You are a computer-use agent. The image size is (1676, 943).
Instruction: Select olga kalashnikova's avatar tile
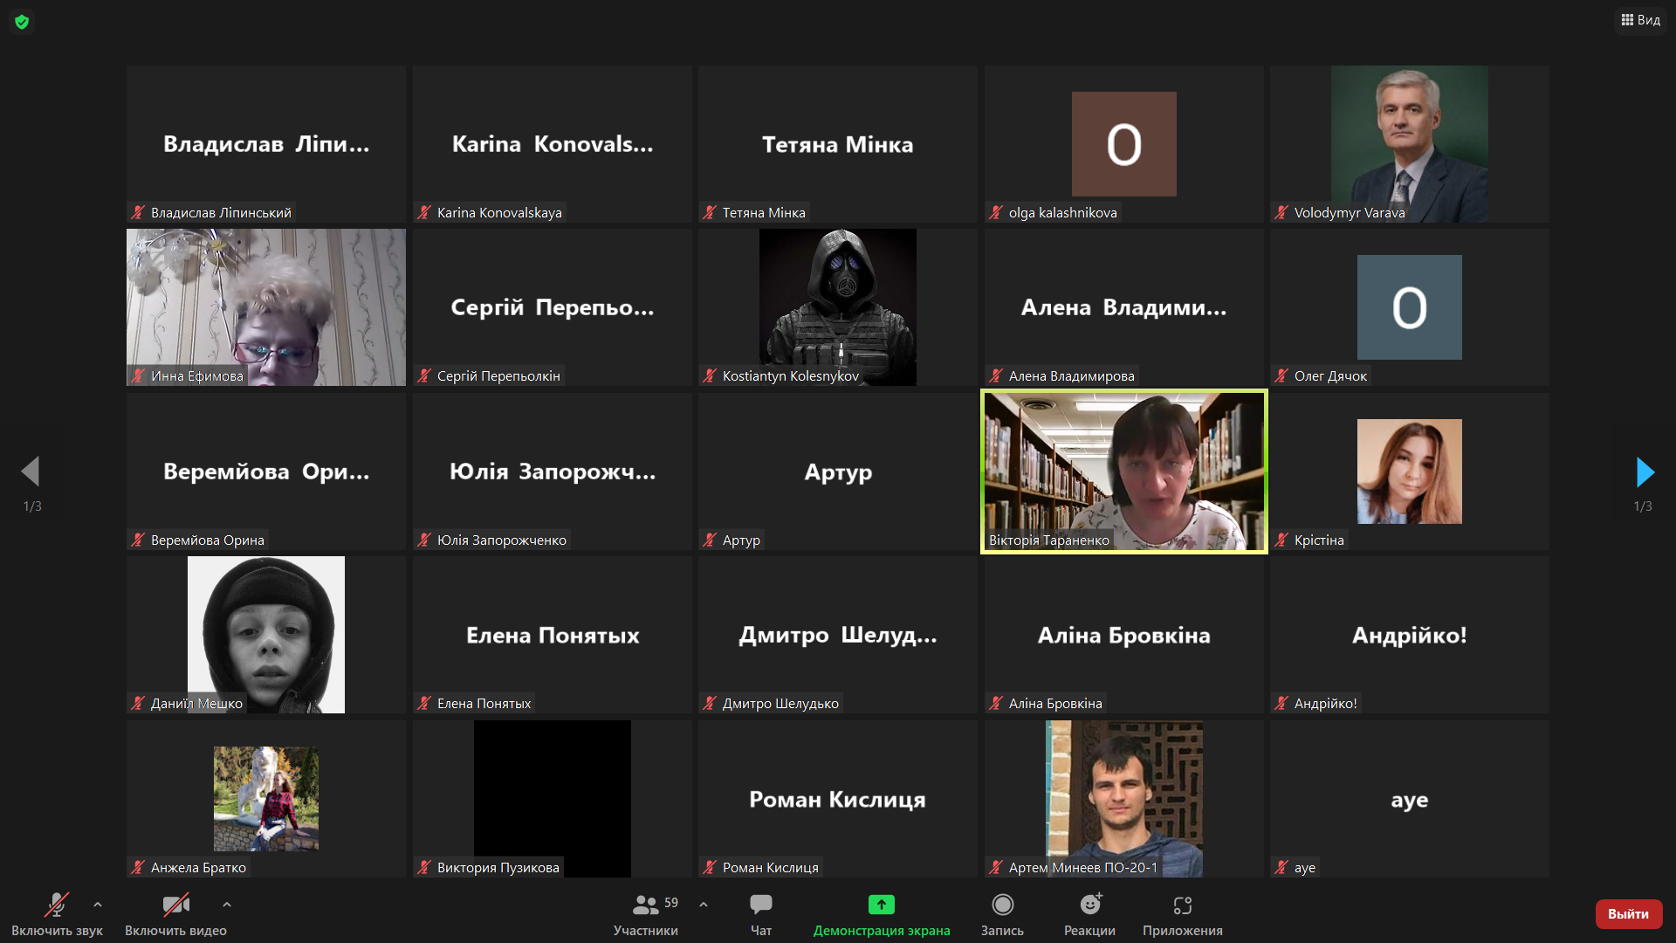(1124, 144)
